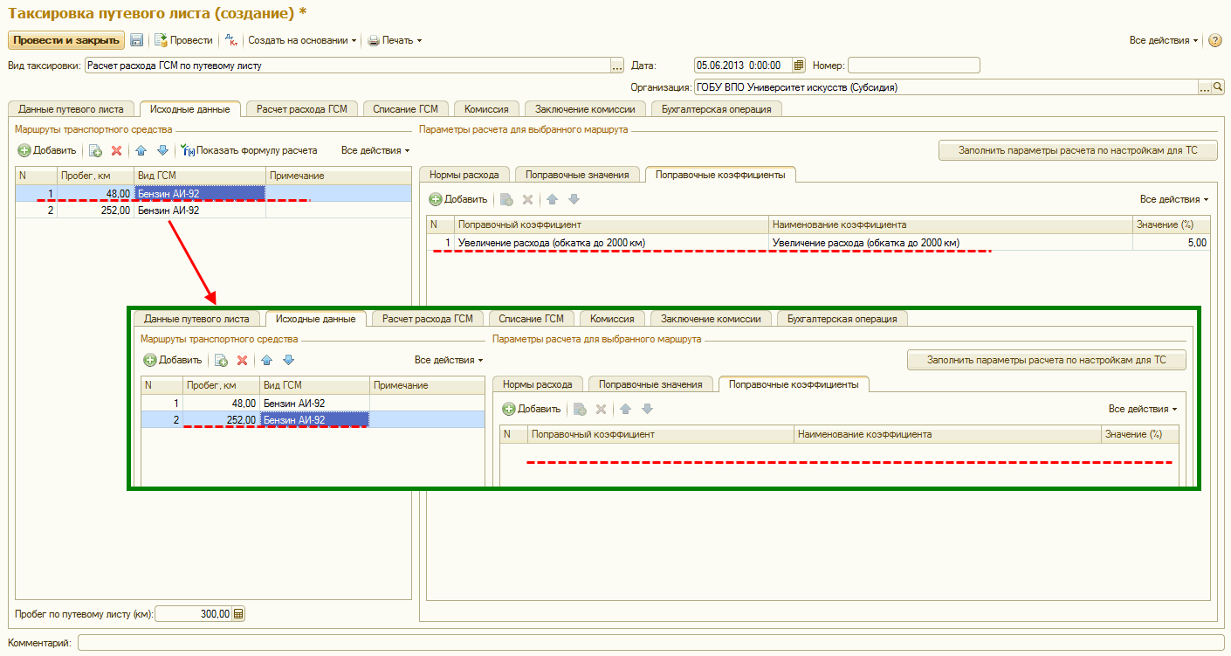Blue down arrow in green inset routes toolbar
This screenshot has height=656, width=1231.
coord(288,360)
